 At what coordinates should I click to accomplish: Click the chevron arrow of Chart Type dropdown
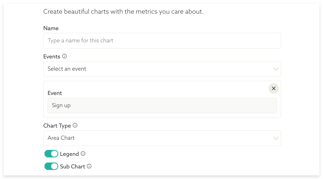click(x=276, y=138)
